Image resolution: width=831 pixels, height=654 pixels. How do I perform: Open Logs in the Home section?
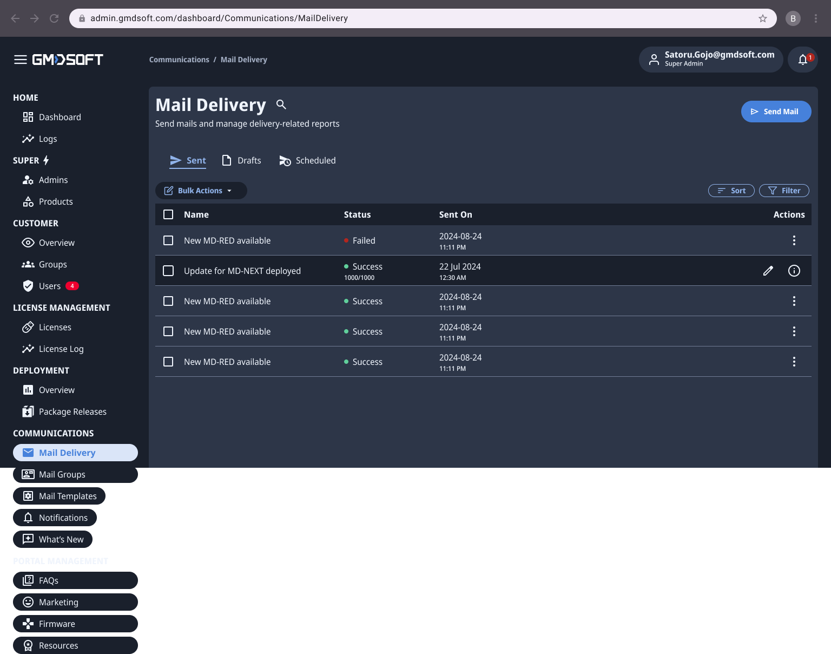tap(39, 139)
